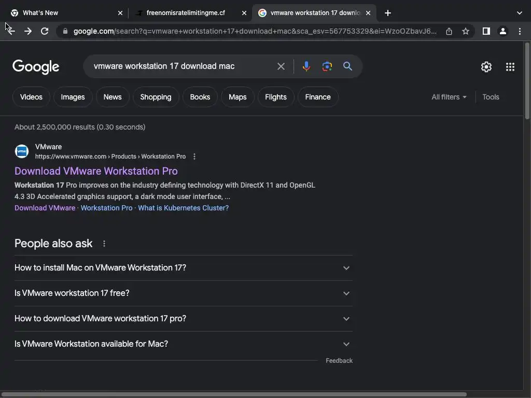Expand Is VMware Workstation available for Mac
Image resolution: width=531 pixels, height=398 pixels.
point(183,344)
